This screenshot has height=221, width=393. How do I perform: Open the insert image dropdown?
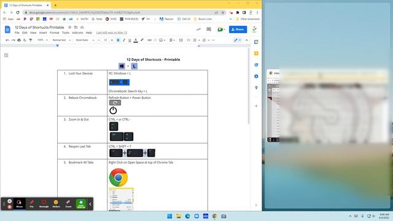coord(162,40)
